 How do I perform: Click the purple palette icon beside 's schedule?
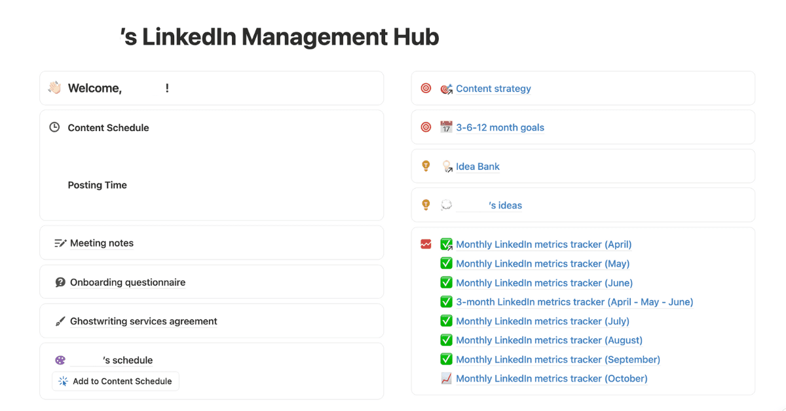point(60,360)
